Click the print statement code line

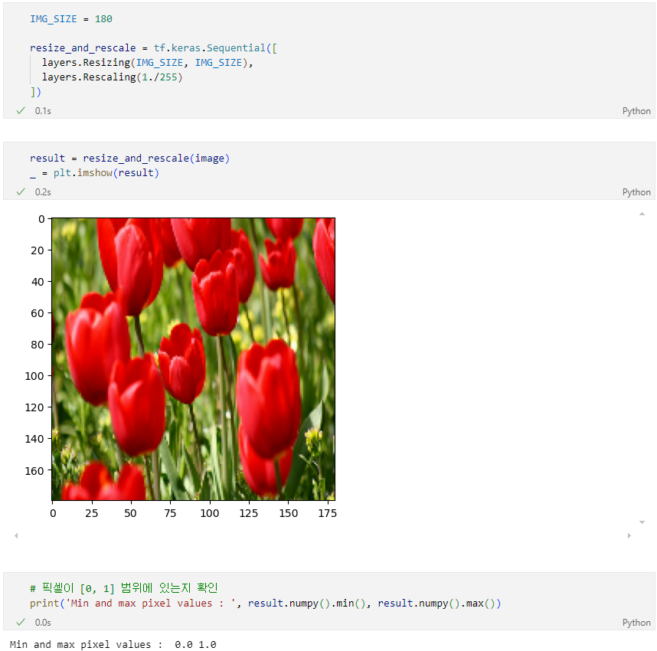pyautogui.click(x=265, y=604)
